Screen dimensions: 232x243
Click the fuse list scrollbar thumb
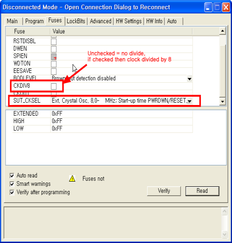click(x=223, y=71)
